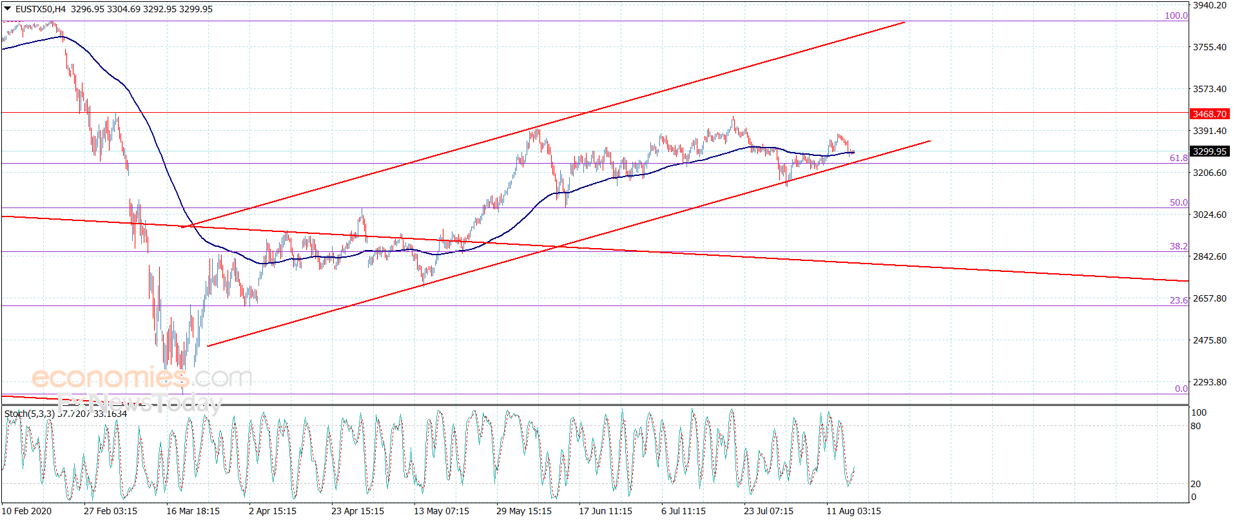Image resolution: width=1235 pixels, height=520 pixels.
Task: Click the black 3299.95 current price label
Action: pos(1209,151)
